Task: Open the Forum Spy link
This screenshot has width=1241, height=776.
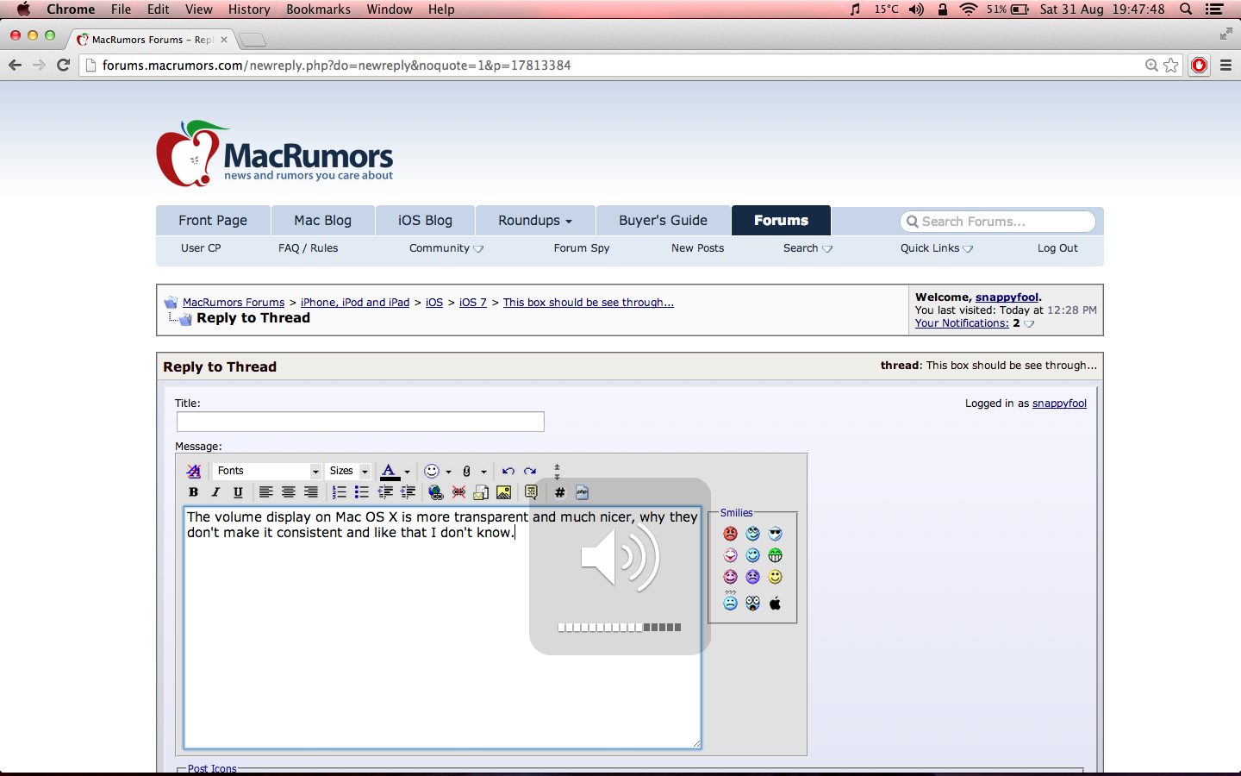Action: tap(582, 248)
